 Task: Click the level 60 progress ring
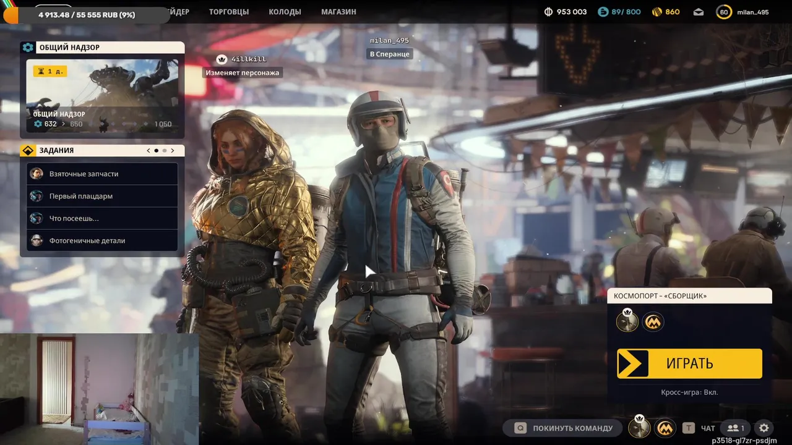(x=723, y=12)
